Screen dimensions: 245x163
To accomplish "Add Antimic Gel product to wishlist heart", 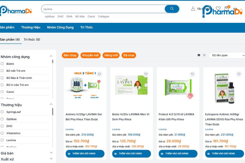I will 99,74.
